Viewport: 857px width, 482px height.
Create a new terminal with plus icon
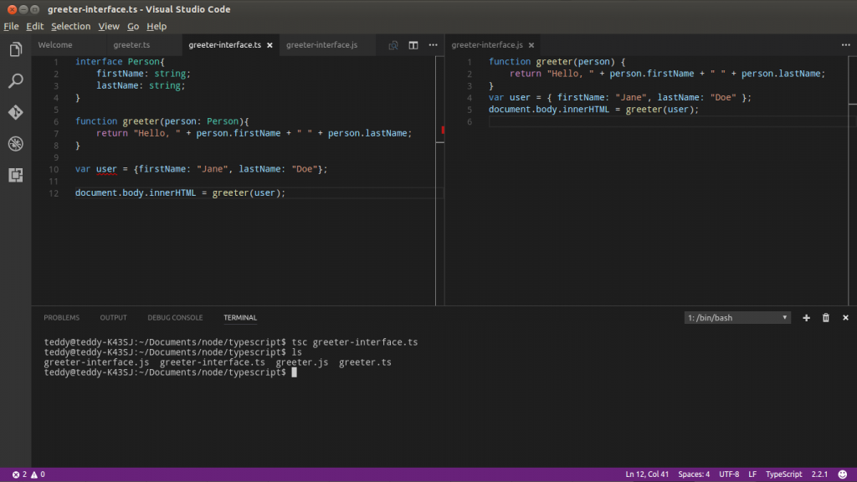pos(807,318)
